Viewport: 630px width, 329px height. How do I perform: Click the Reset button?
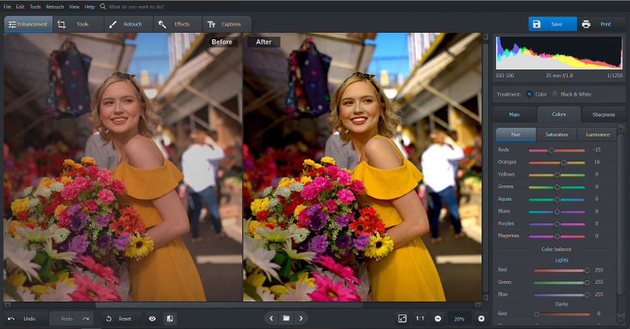coord(119,319)
